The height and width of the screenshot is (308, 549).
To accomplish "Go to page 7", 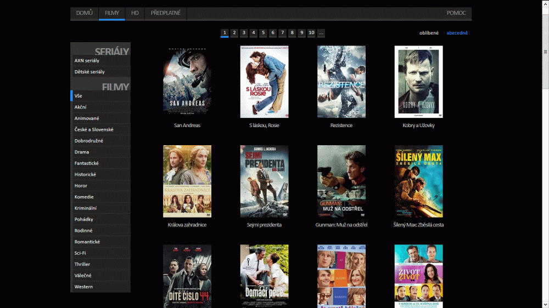I will [x=283, y=33].
